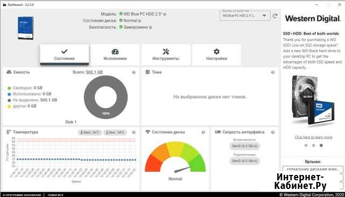This screenshot has width=345, height=197.
Task: Expand the device selection dropdown
Action: (x=245, y=16)
